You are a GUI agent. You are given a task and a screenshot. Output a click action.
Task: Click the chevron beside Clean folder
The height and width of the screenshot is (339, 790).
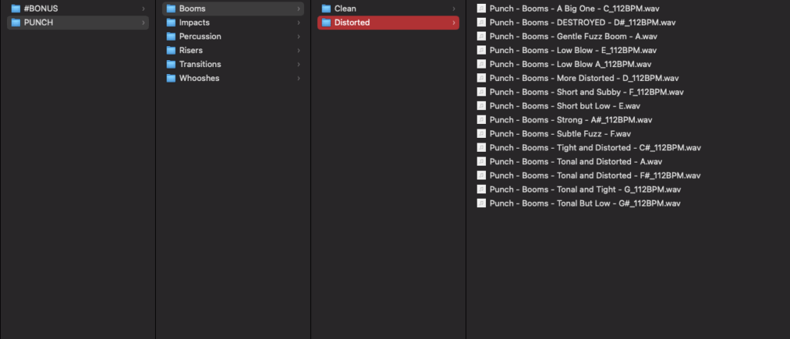tap(454, 8)
